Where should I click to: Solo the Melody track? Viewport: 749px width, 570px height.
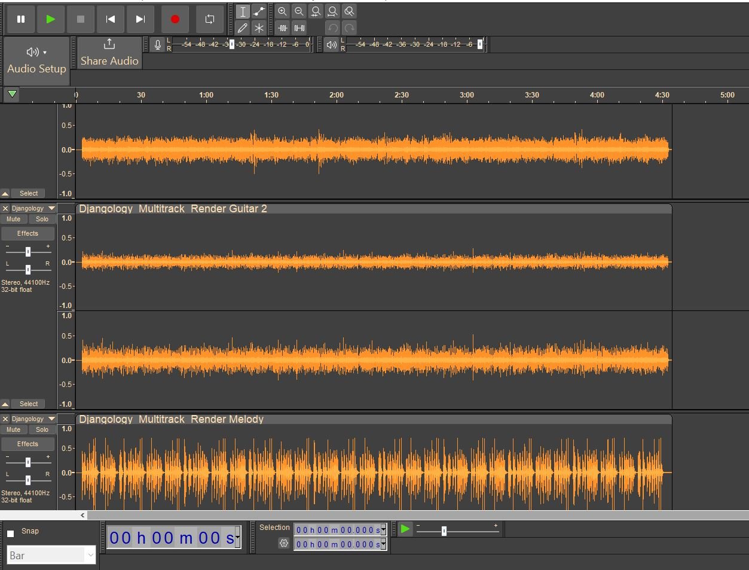(42, 430)
